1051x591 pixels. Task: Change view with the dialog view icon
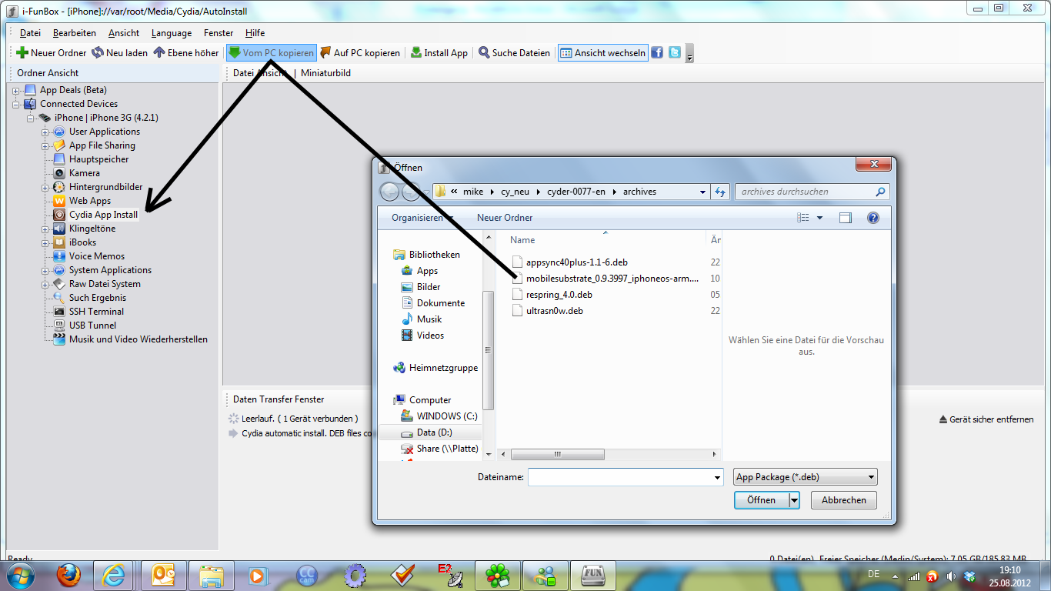(804, 218)
